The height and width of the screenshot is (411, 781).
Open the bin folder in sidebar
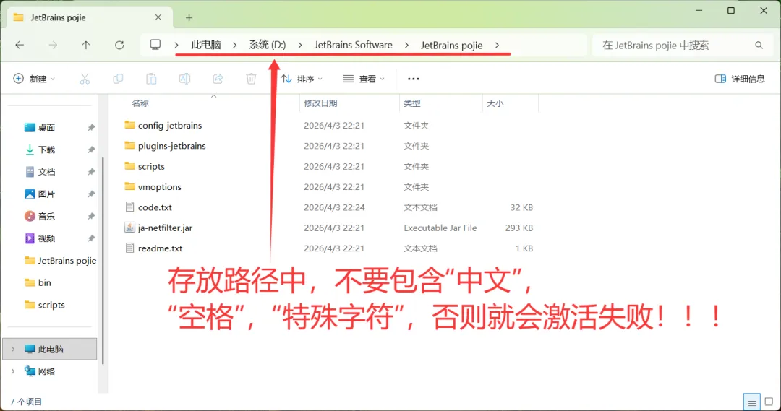click(x=38, y=282)
